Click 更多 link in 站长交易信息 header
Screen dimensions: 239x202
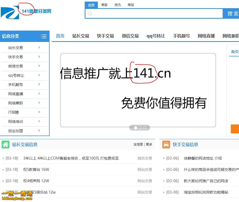pos(149,145)
